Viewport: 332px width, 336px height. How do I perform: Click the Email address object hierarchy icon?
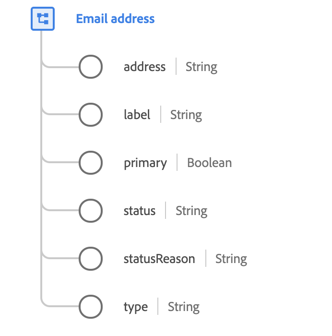(x=43, y=19)
